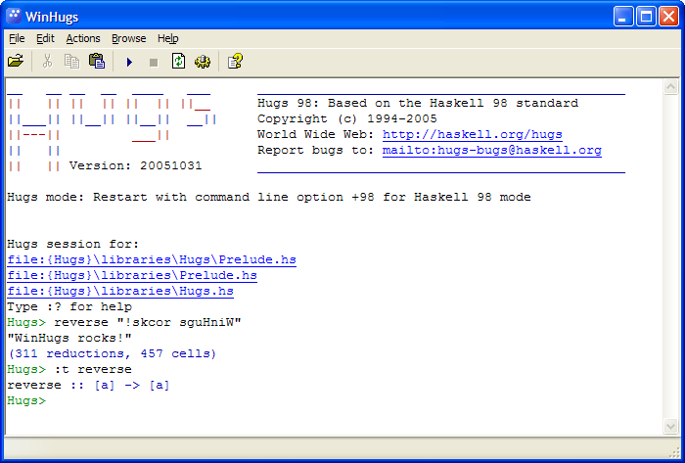685x463 pixels.
Task: Click the mailto:hugs-bugs@haskell.org link
Action: [x=492, y=151]
